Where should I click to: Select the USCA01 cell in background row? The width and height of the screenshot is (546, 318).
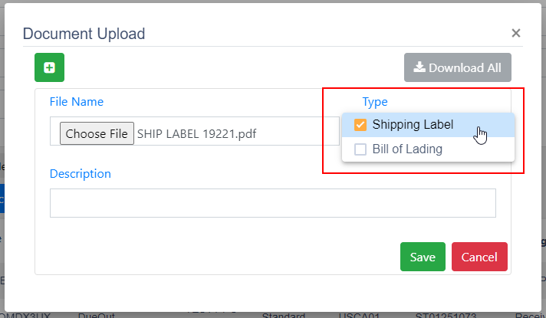point(359,315)
